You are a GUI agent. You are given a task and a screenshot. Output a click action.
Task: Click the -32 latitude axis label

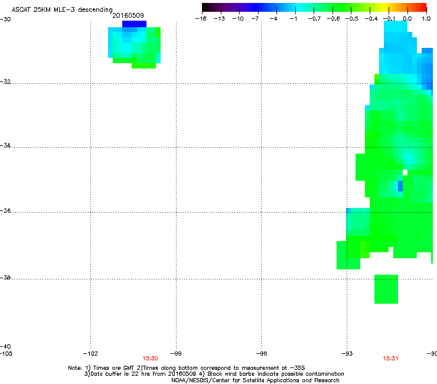5,82
